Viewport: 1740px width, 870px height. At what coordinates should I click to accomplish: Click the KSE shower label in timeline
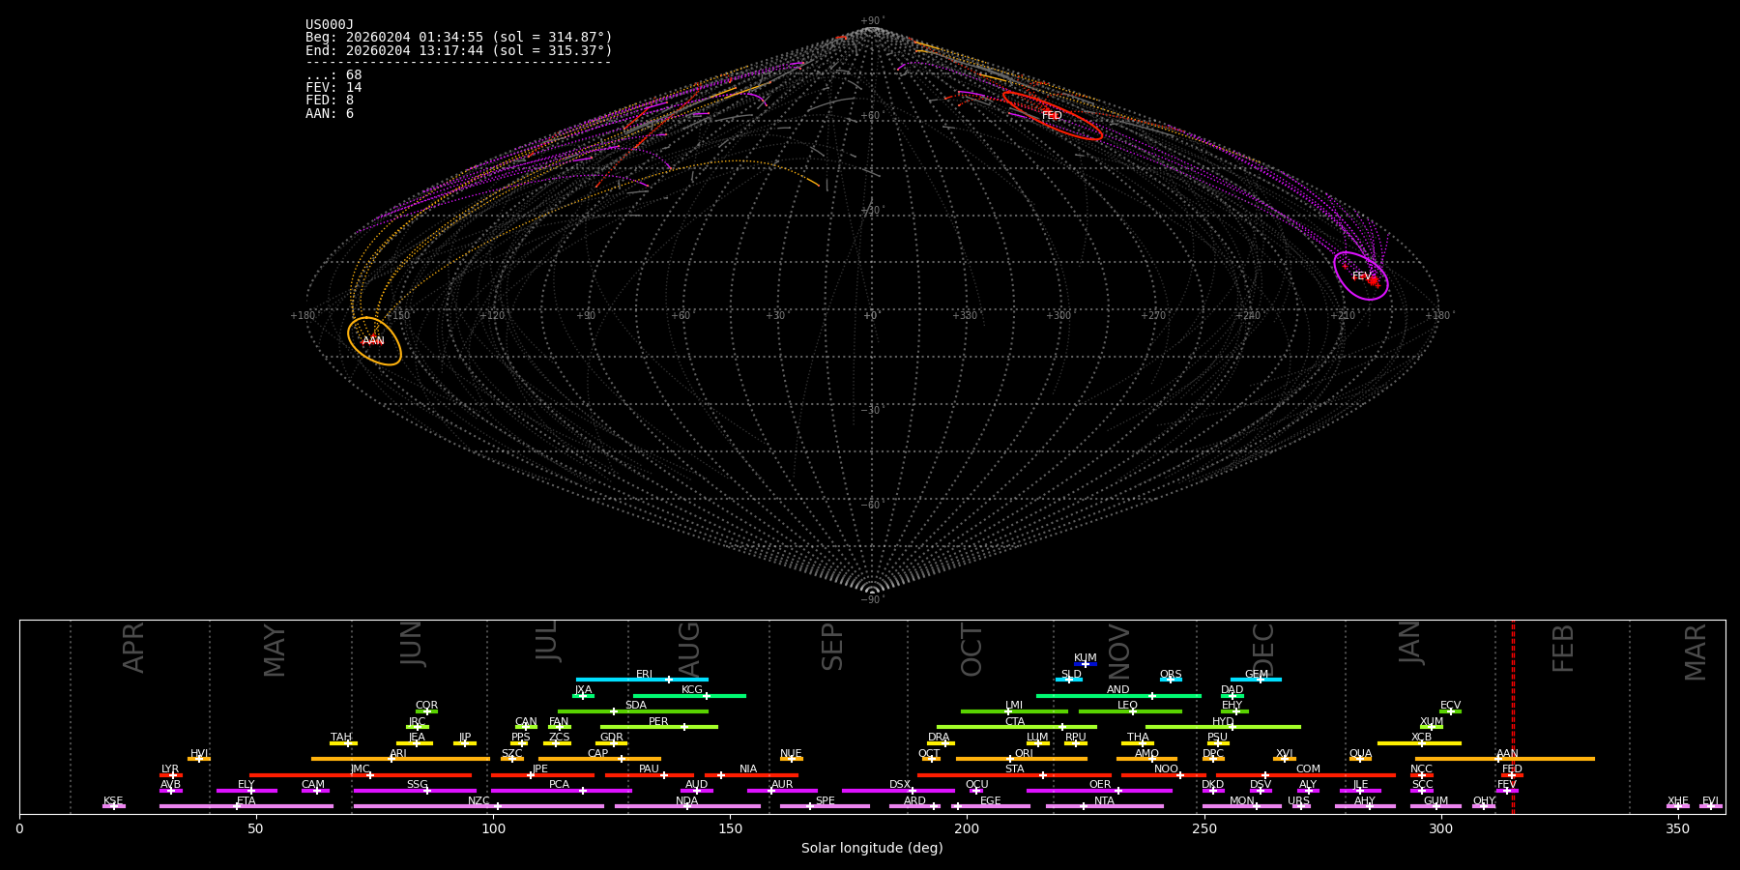(114, 801)
